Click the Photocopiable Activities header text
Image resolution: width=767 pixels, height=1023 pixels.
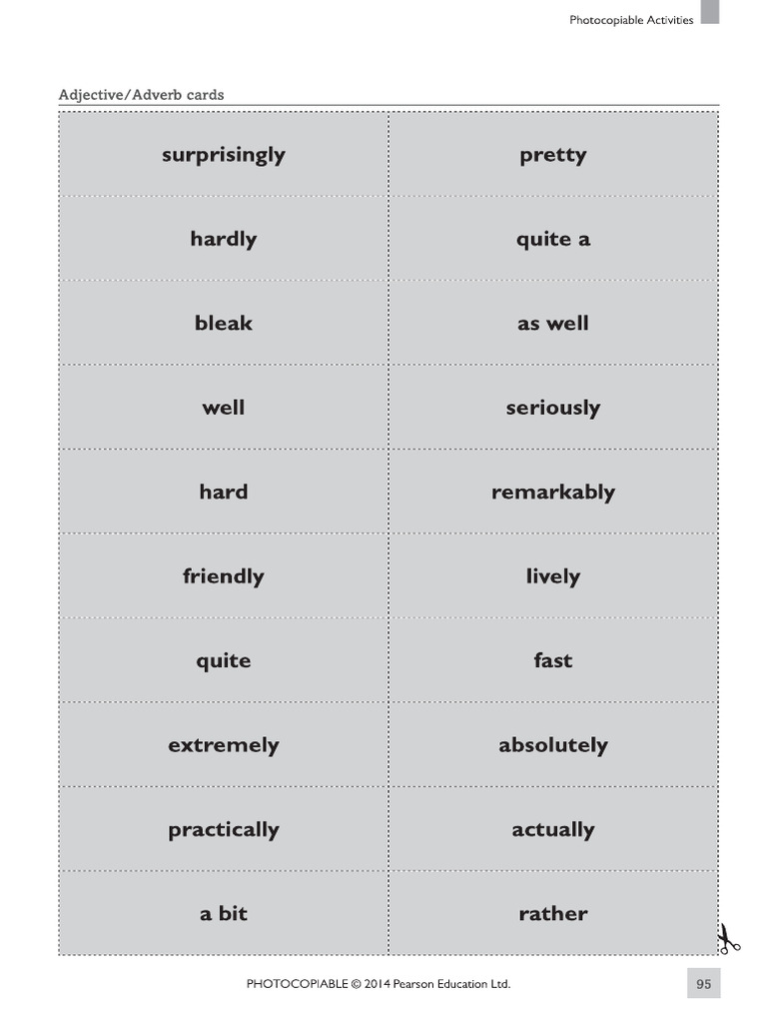630,20
